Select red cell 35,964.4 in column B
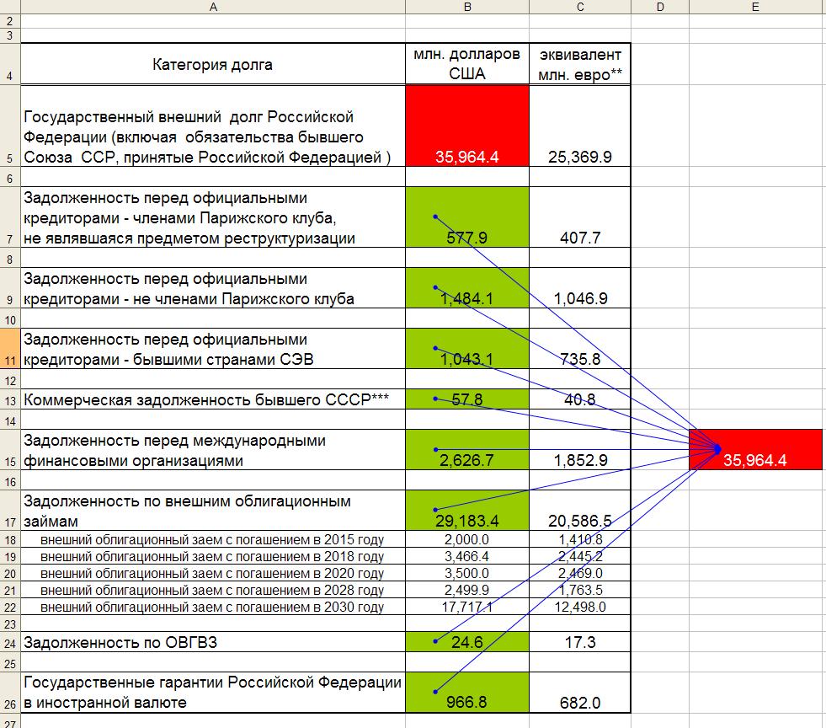 point(467,126)
